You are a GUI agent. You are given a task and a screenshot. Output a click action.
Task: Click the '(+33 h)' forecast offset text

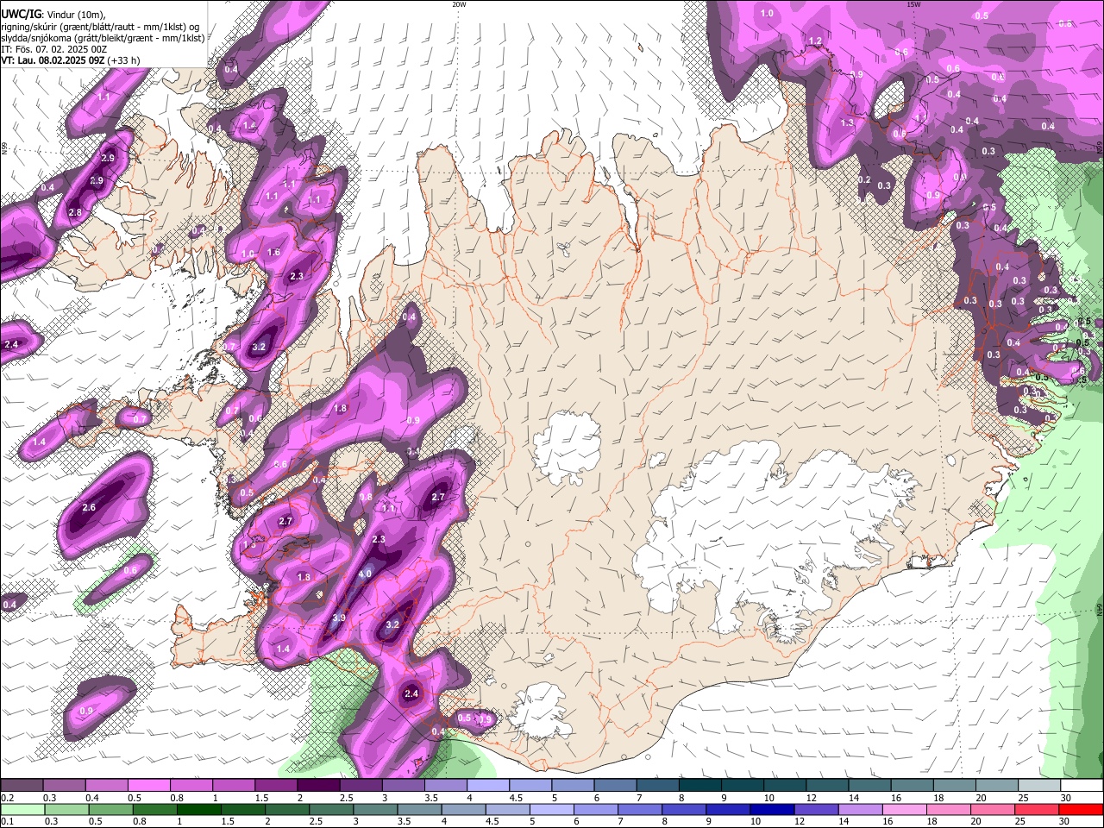pyautogui.click(x=124, y=60)
